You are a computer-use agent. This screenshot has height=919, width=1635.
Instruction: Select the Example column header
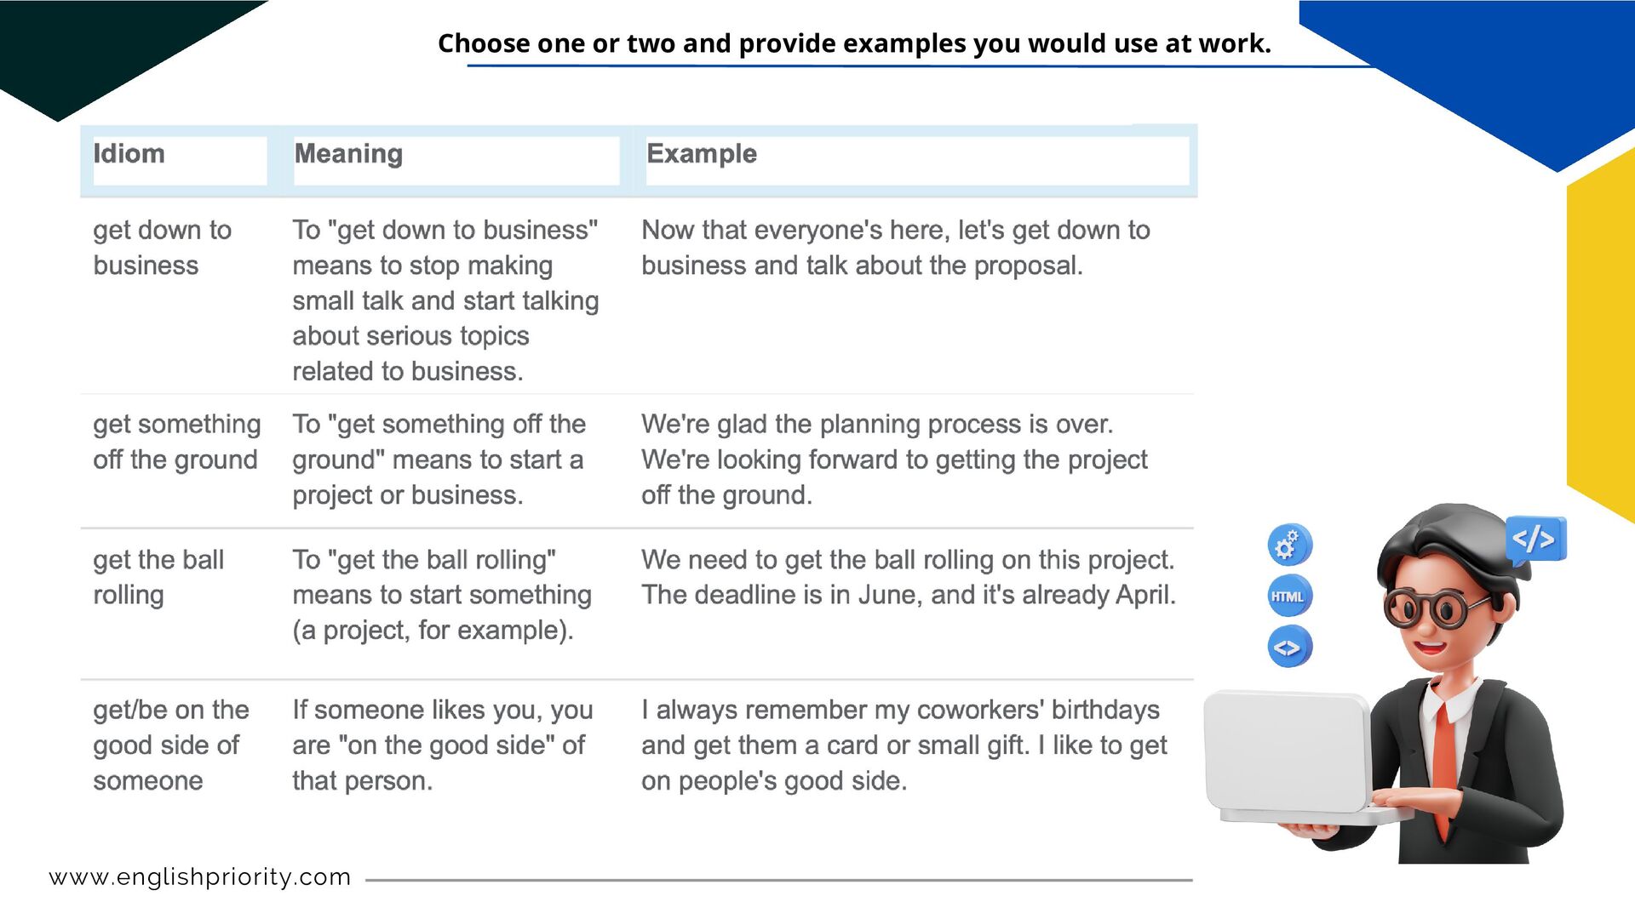(x=702, y=154)
